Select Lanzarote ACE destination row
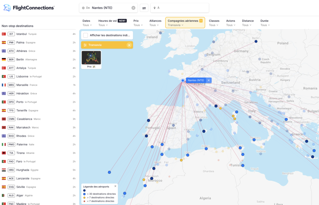 [x=39, y=178]
